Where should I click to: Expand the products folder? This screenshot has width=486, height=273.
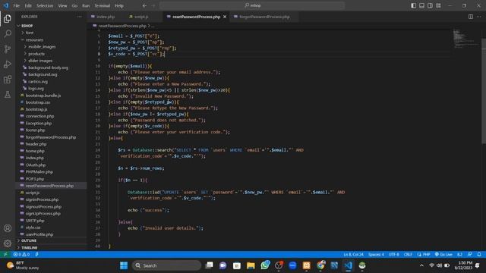point(36,54)
